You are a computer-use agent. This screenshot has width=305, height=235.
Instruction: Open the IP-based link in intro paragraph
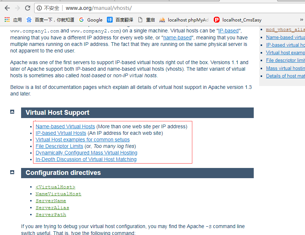pyautogui.click(x=228, y=31)
